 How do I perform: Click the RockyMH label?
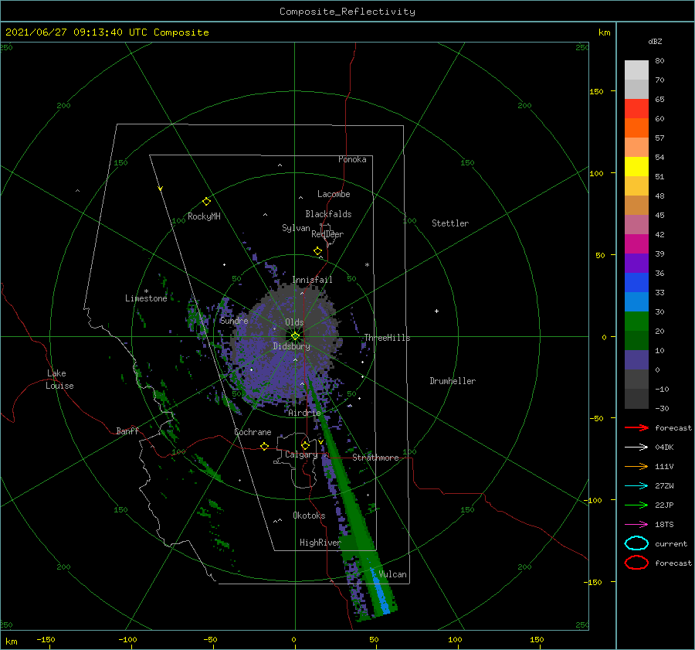tap(204, 216)
